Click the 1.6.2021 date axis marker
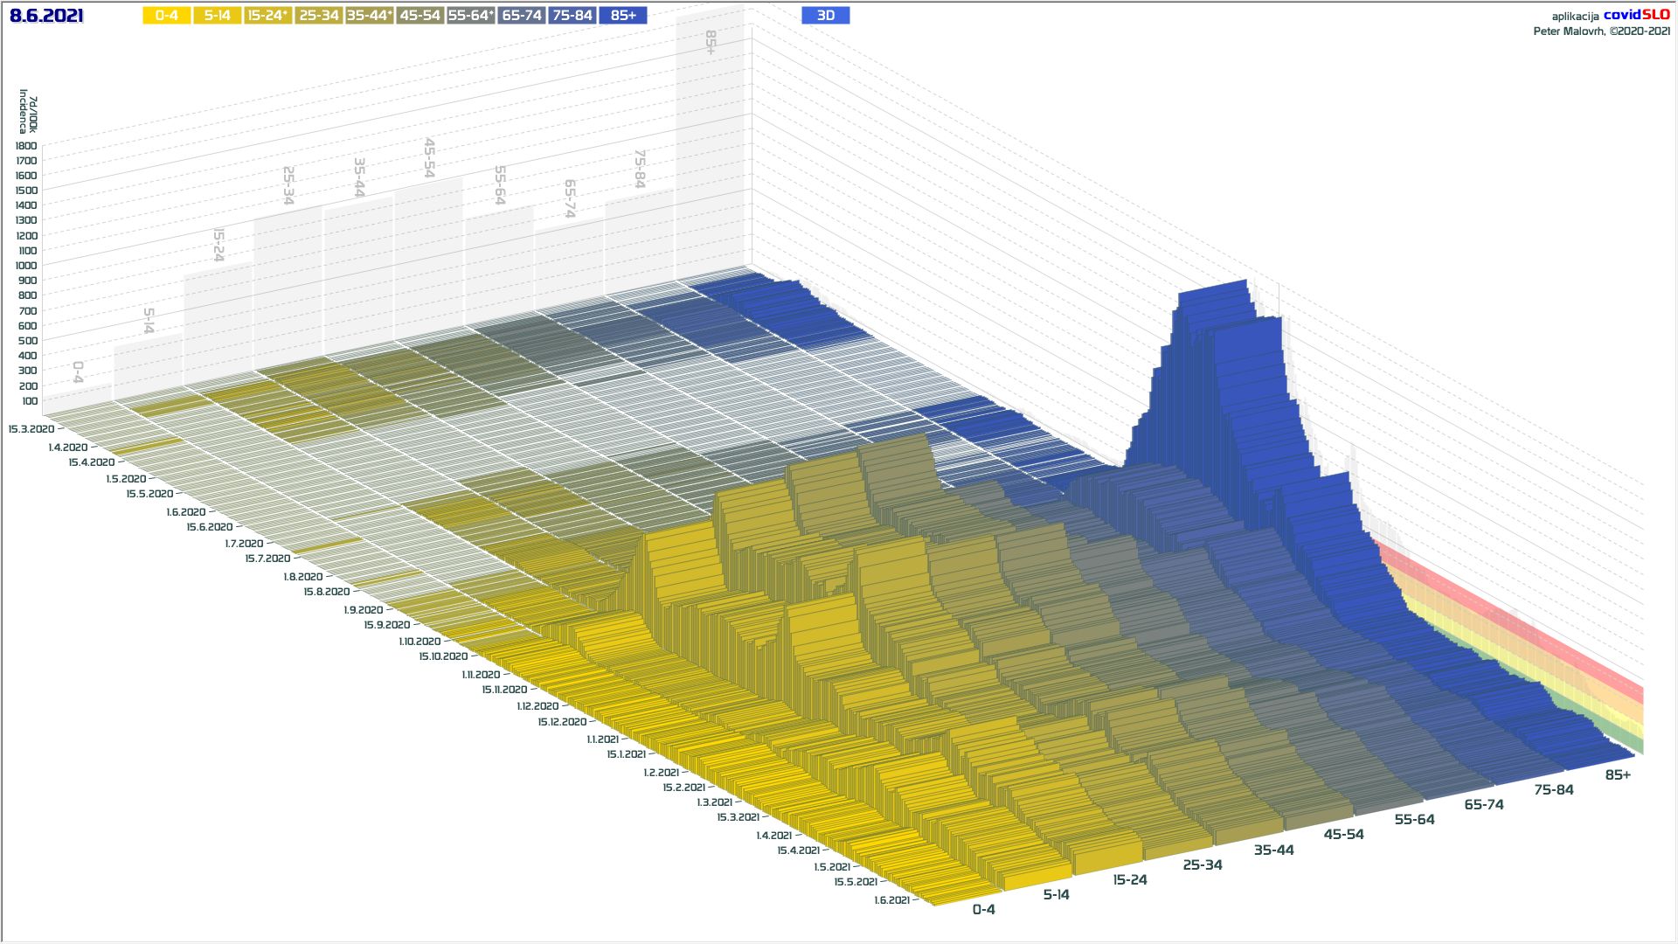1678x944 pixels. click(892, 900)
